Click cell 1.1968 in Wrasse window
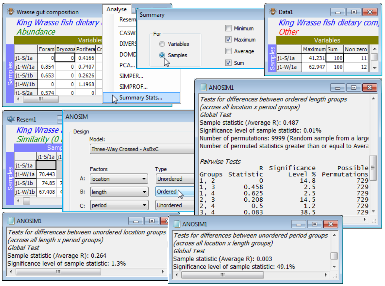Viewport: 385px width, 286px height. (x=86, y=84)
